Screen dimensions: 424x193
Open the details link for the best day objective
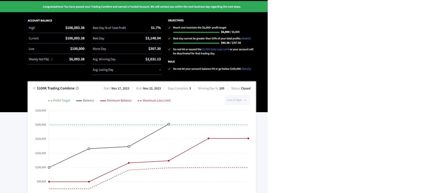point(246,38)
